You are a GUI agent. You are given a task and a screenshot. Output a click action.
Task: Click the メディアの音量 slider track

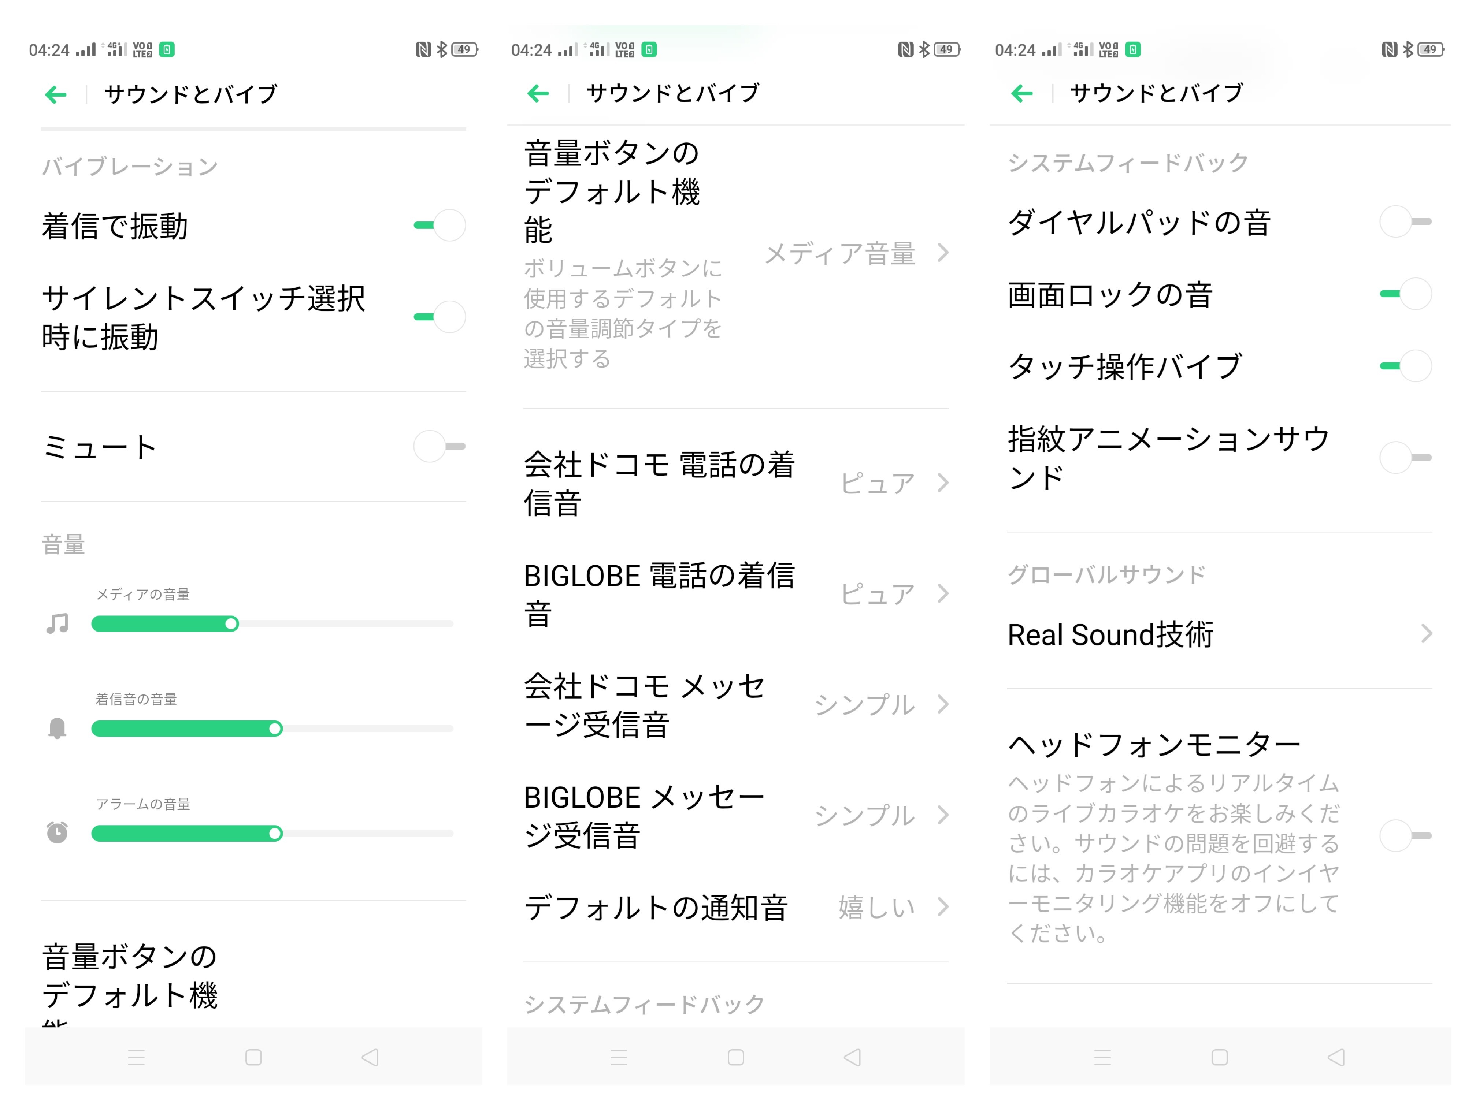[334, 624]
